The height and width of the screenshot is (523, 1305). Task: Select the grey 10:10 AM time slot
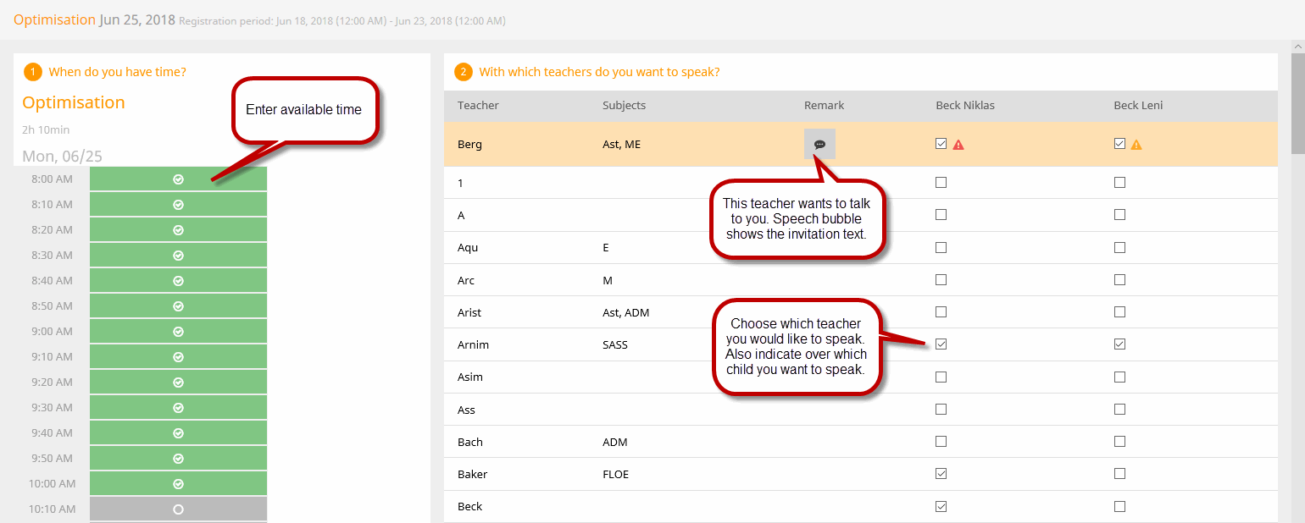coord(178,509)
